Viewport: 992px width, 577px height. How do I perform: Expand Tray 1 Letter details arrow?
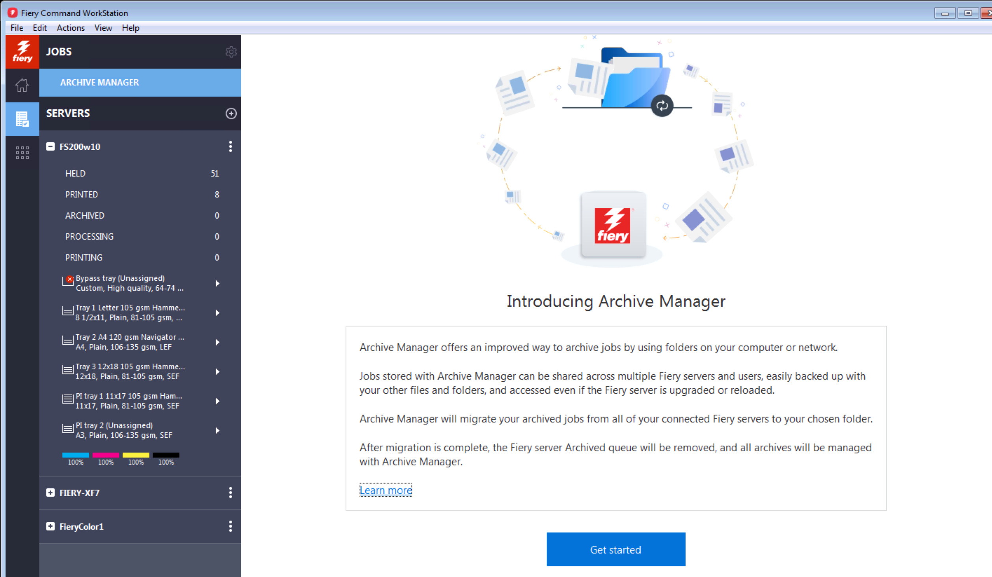click(x=217, y=313)
